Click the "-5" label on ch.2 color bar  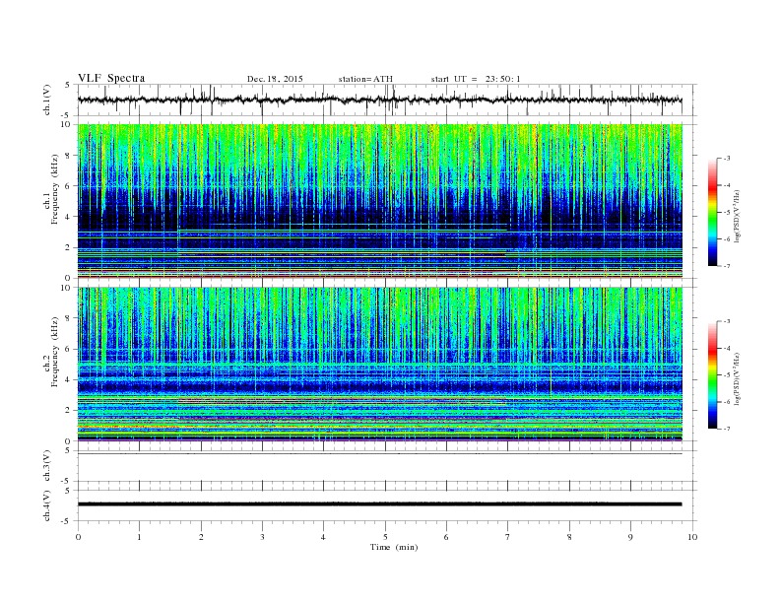[726, 375]
